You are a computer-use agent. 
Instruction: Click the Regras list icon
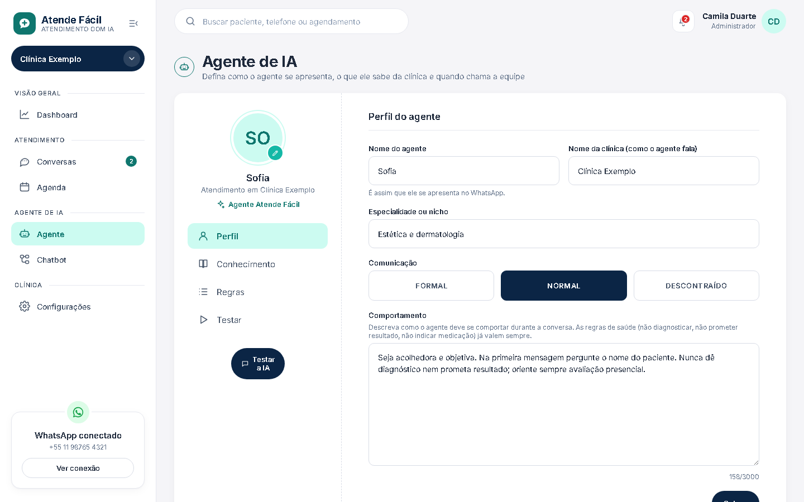(203, 292)
